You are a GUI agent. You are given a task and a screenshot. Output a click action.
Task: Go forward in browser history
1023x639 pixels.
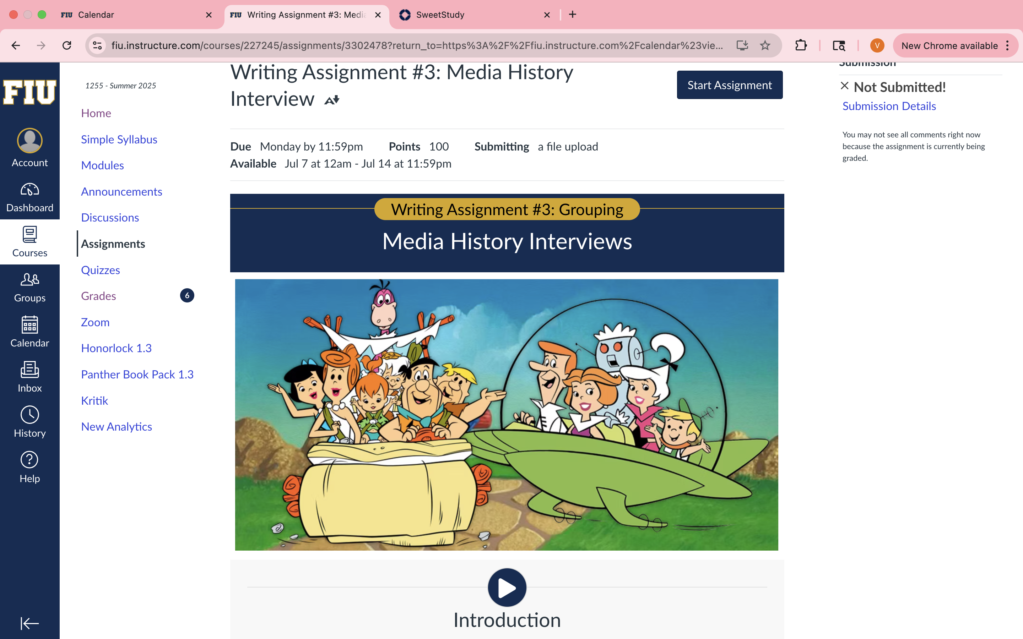click(41, 45)
